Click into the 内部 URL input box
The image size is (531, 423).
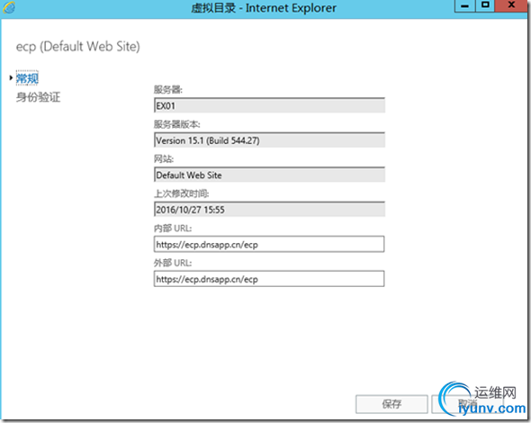coord(269,244)
